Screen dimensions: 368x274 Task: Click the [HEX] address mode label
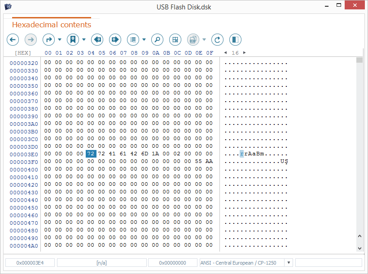click(x=23, y=53)
